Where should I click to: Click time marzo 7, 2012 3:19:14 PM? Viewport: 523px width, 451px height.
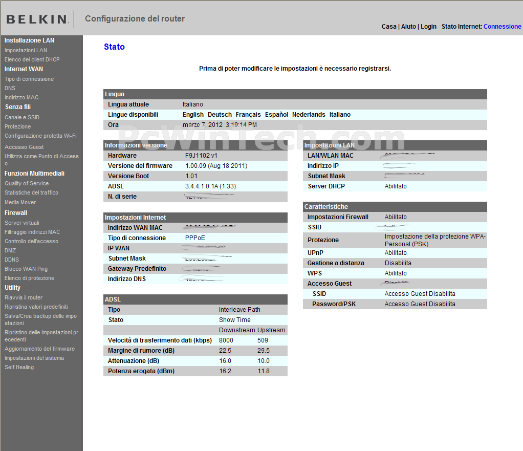pyautogui.click(x=220, y=125)
